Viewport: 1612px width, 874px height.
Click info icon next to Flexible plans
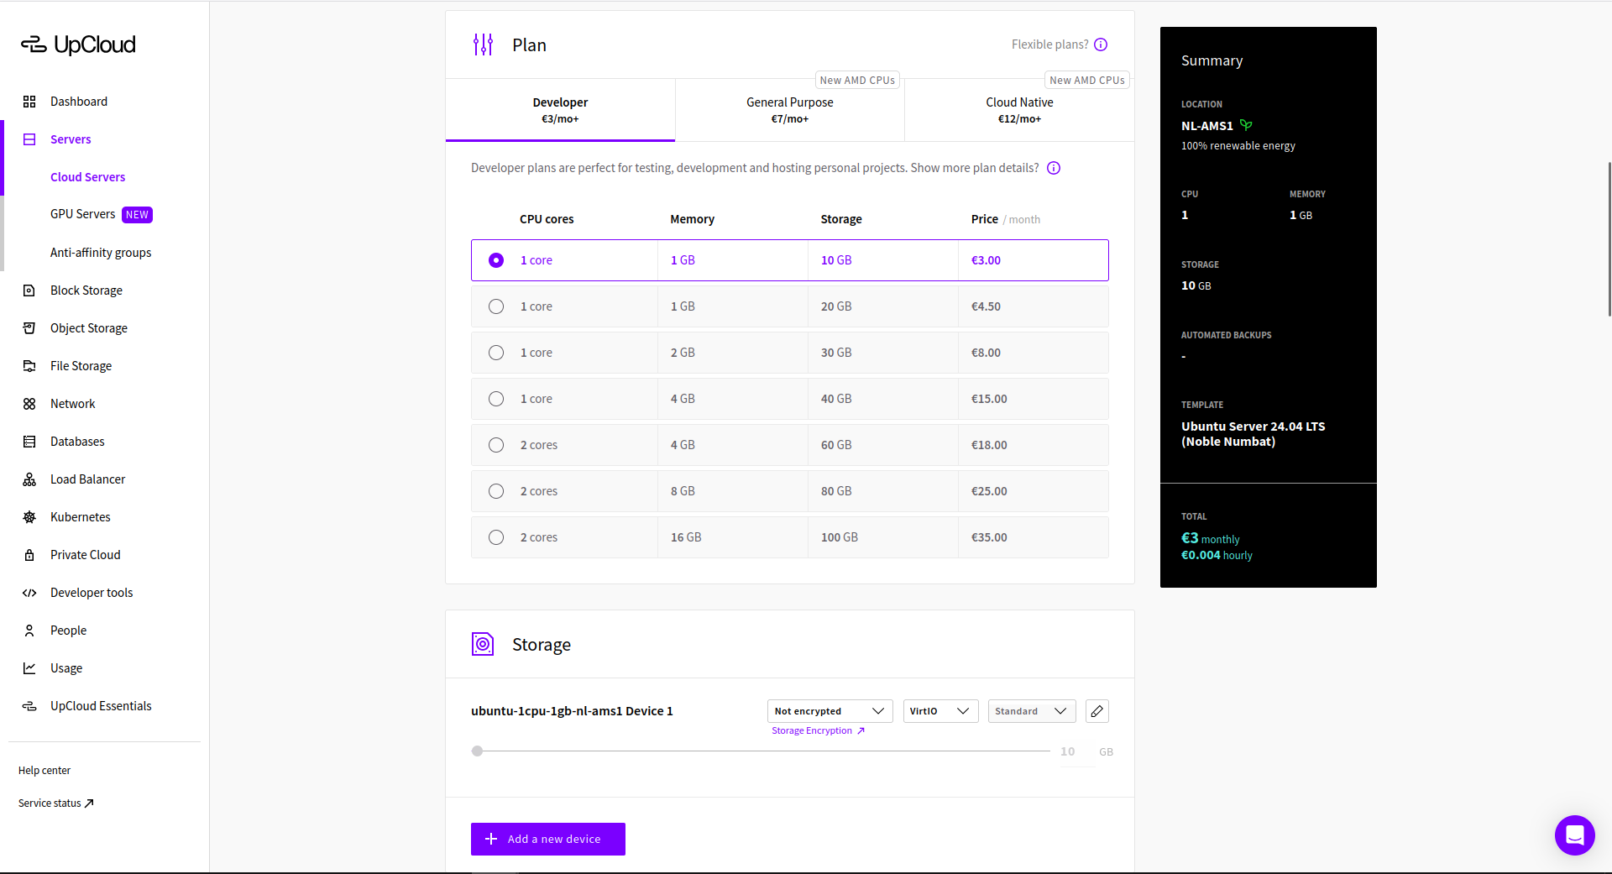pyautogui.click(x=1101, y=44)
